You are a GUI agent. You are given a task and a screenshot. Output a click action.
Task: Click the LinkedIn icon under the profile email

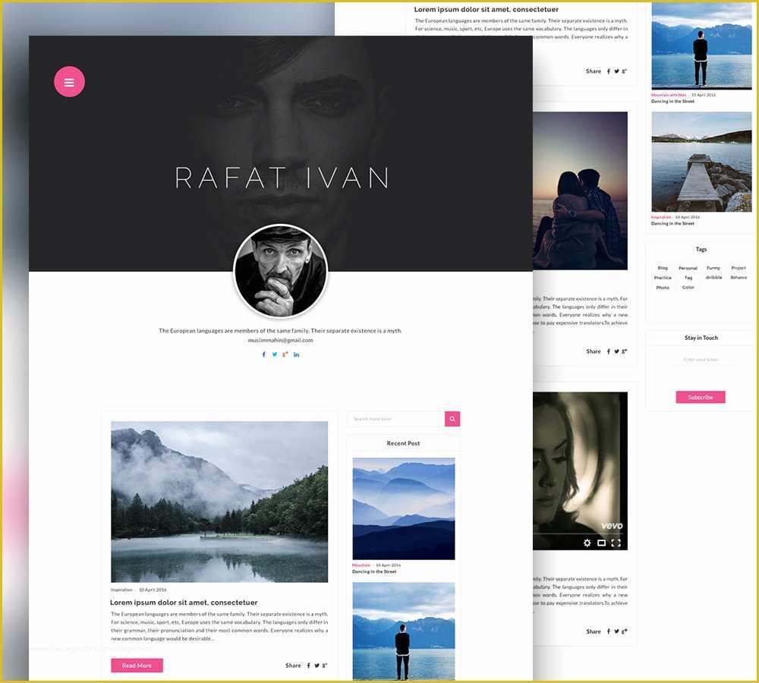[x=296, y=354]
